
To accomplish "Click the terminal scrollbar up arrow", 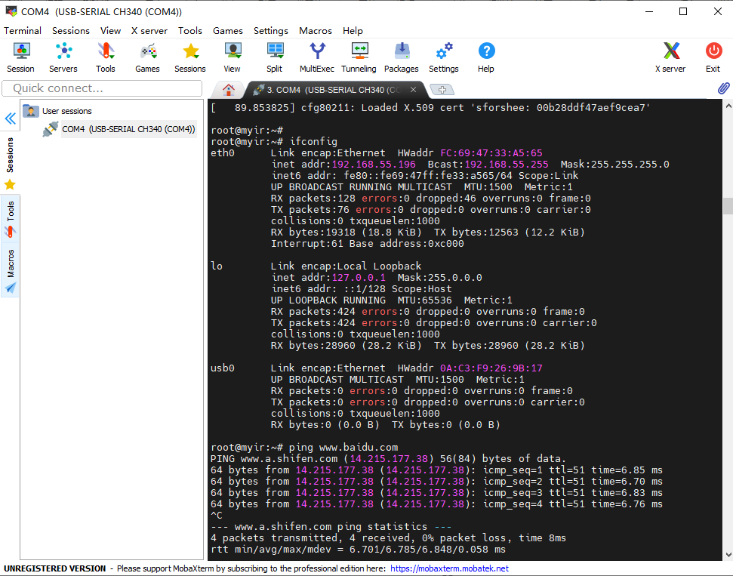I will point(728,106).
